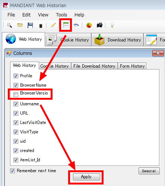Click the Select all button
This screenshot has width=165, height=186.
tap(149, 171)
